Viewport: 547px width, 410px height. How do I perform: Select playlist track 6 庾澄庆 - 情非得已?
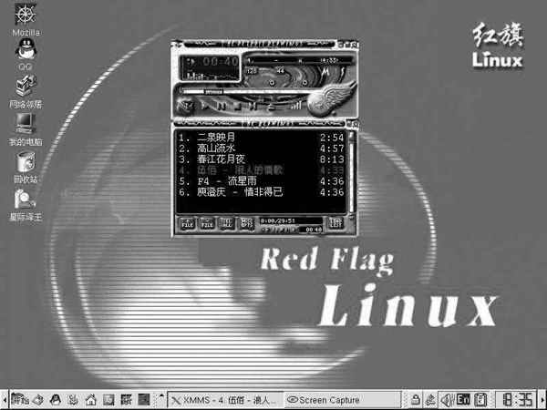[x=261, y=192]
